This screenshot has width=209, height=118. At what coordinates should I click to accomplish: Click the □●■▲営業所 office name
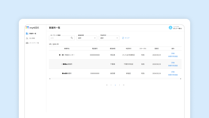pos(67,64)
